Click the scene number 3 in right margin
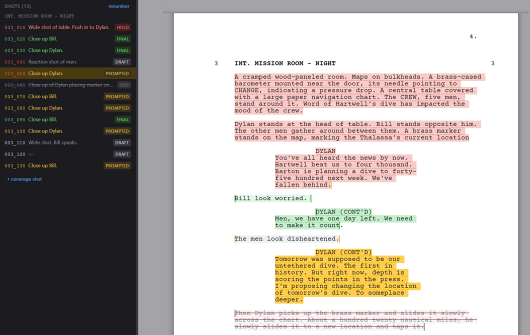 493,63
